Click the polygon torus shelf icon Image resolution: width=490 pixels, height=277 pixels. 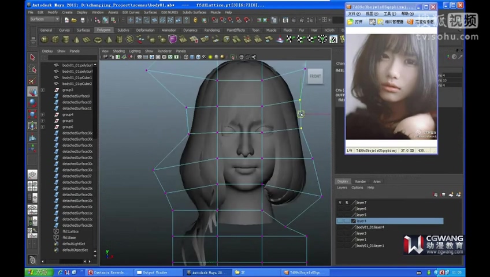[x=98, y=40]
